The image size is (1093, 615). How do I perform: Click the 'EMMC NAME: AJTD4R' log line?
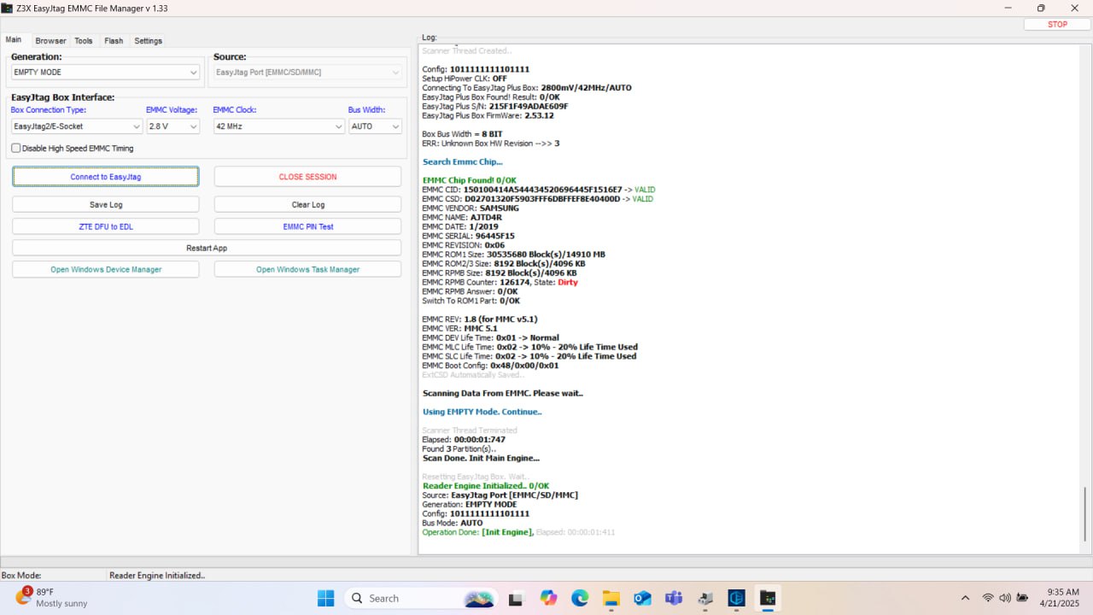coord(462,217)
